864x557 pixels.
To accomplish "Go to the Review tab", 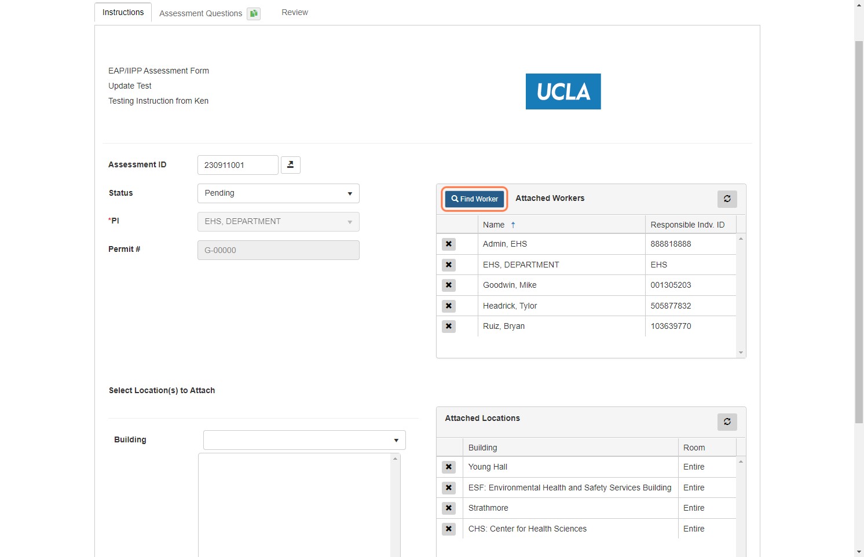I will (x=295, y=12).
